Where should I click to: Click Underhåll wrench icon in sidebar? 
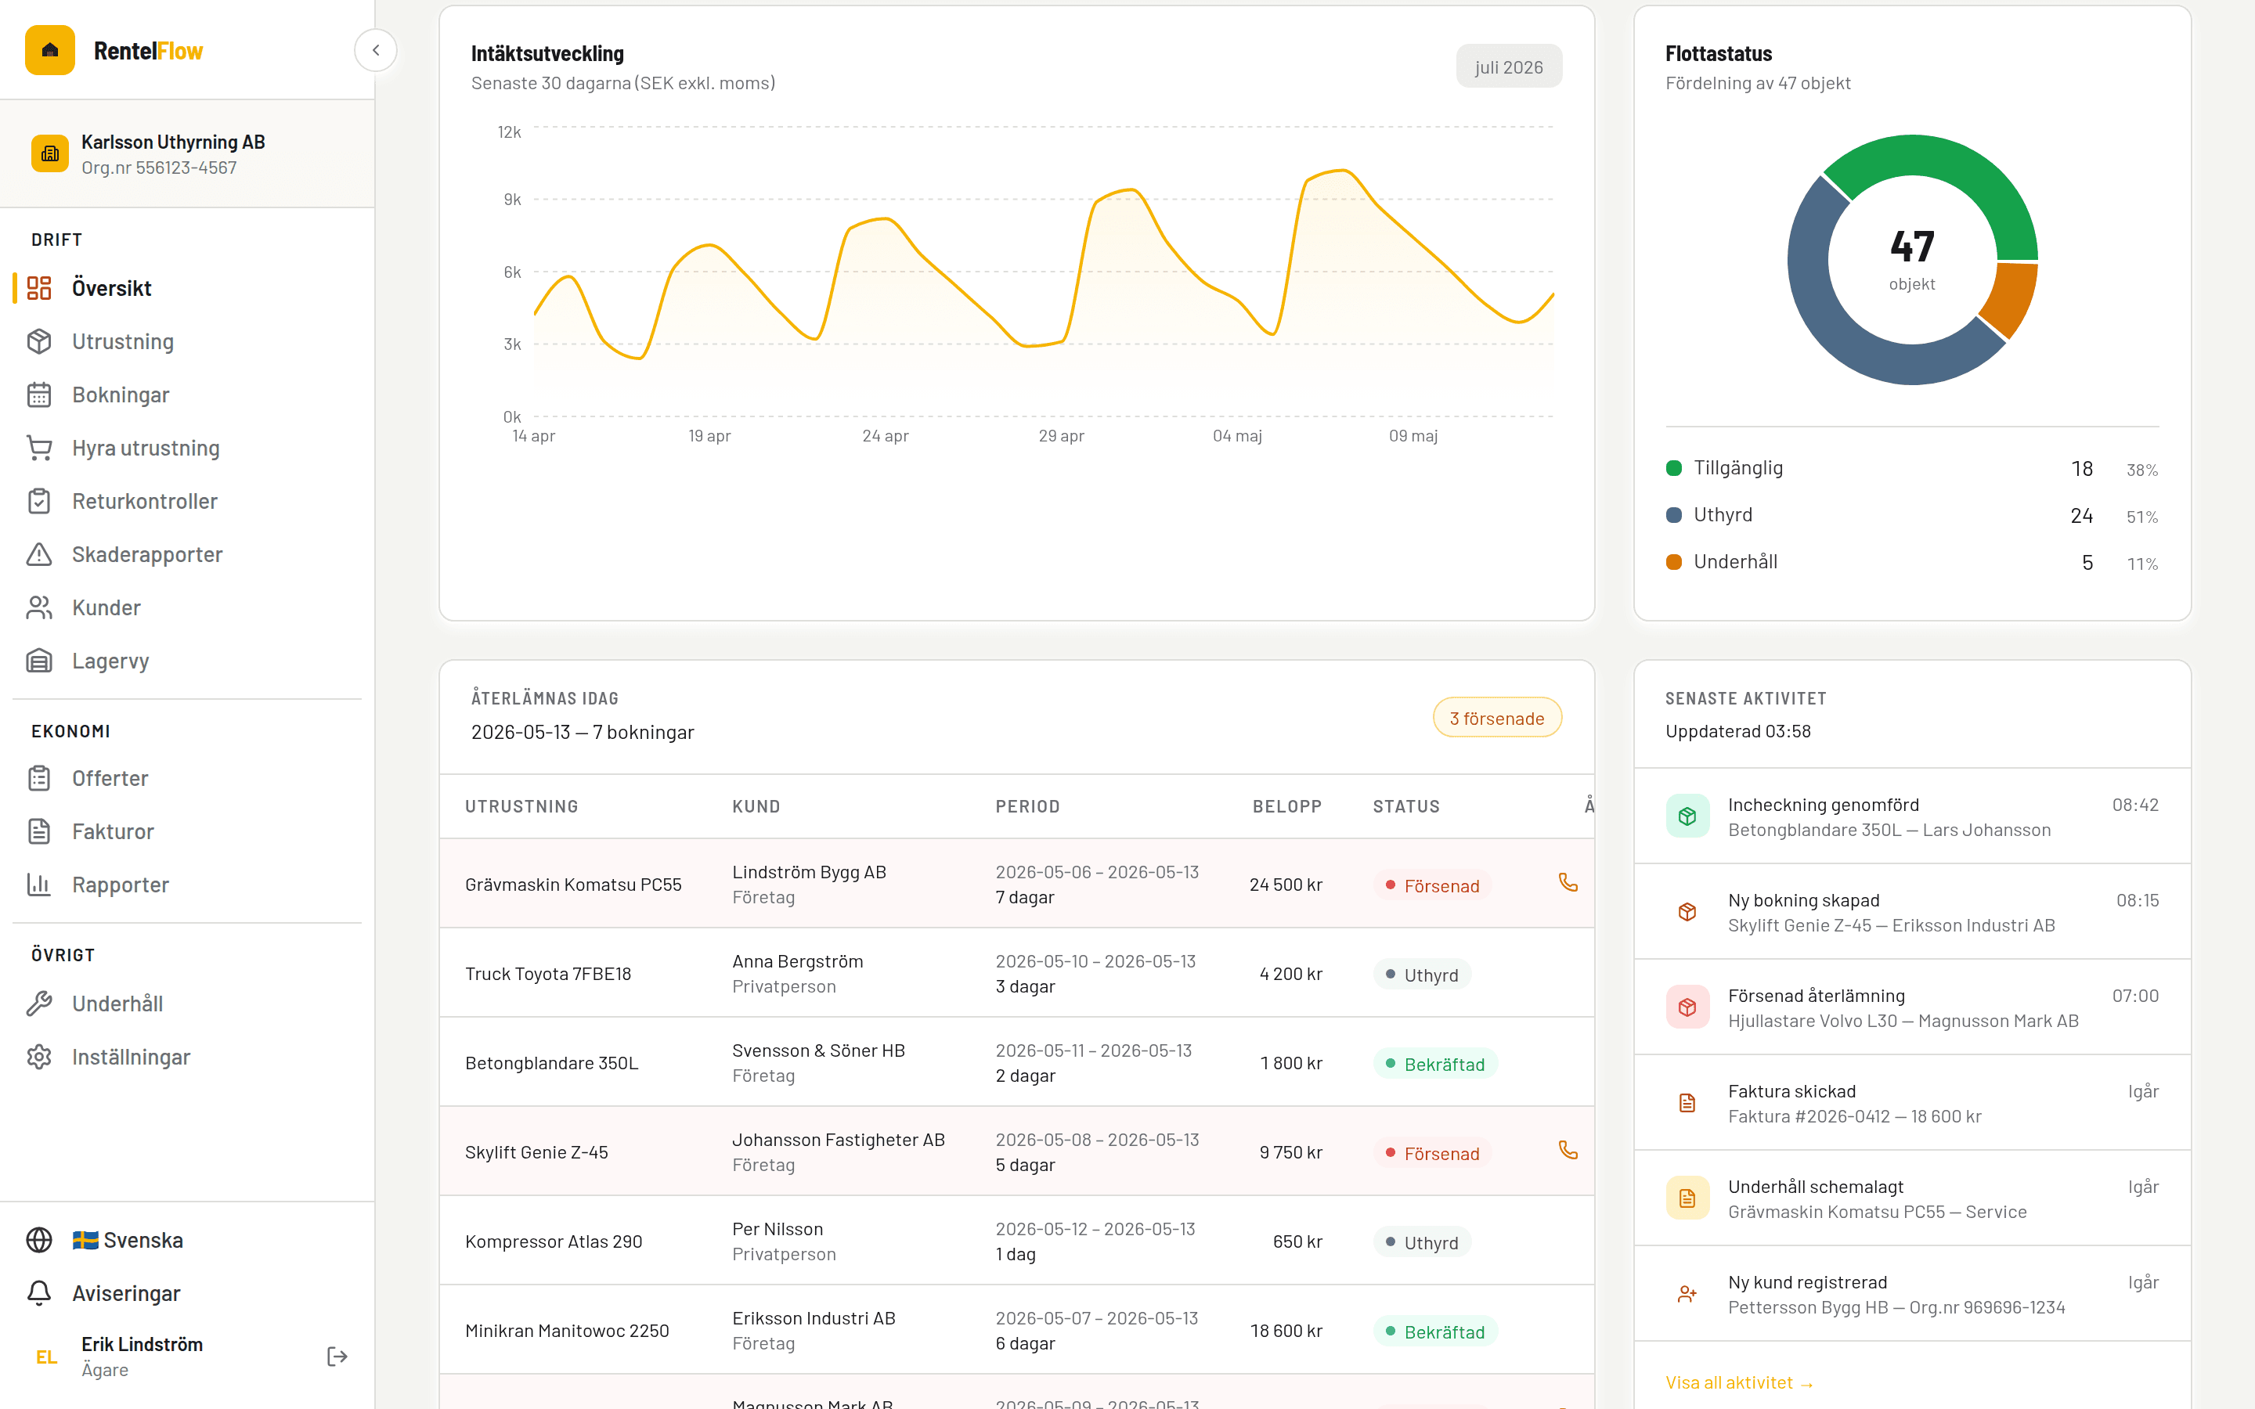point(39,1003)
